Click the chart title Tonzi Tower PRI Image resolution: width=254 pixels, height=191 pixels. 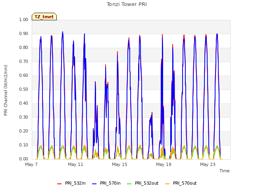pyautogui.click(x=127, y=4)
